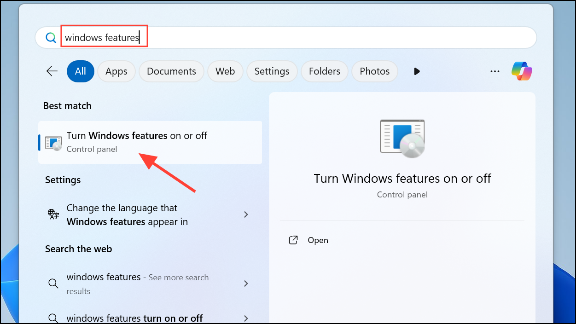Viewport: 576px width, 324px height.
Task: Open Turn Windows features on or off result
Action: (150, 142)
